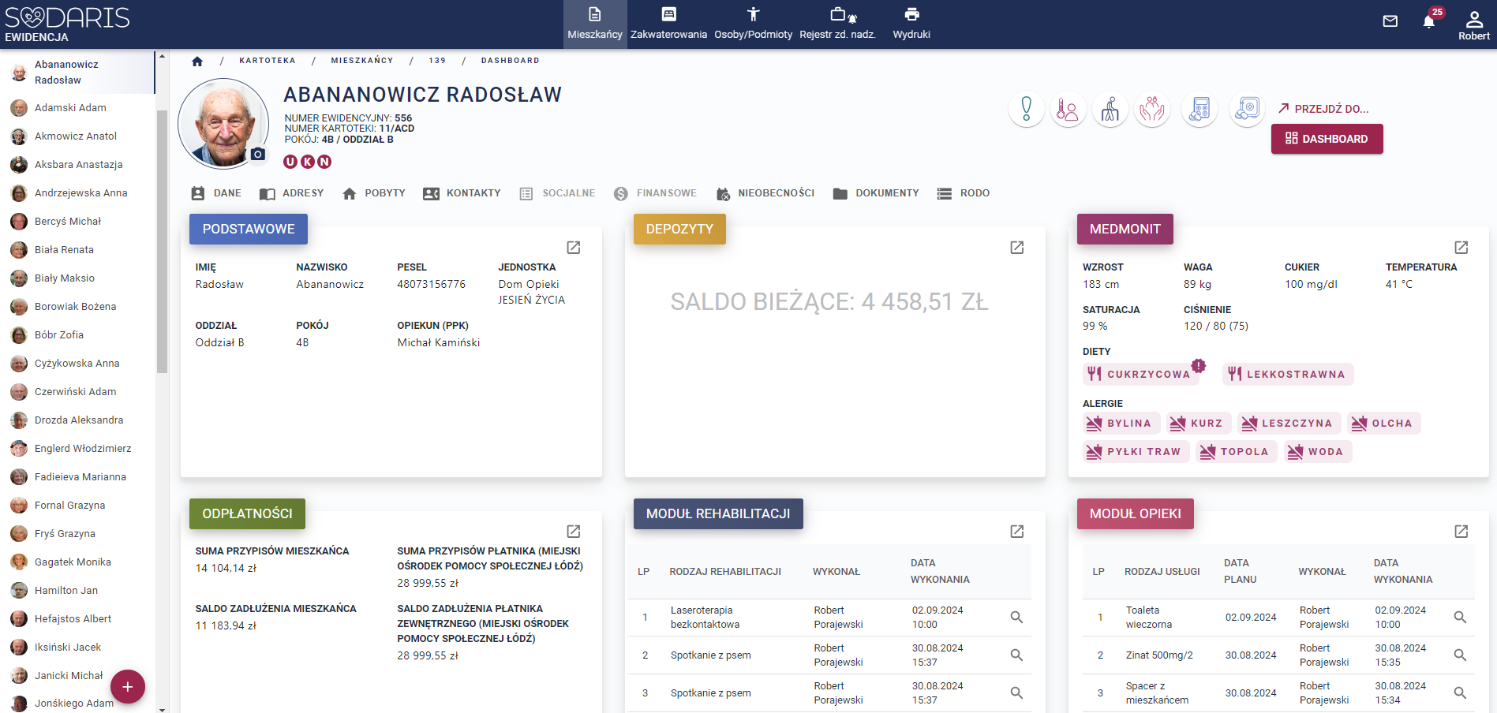Screen dimensions: 1497x713
Task: Switch to the Dokumenty tab
Action: tap(876, 193)
